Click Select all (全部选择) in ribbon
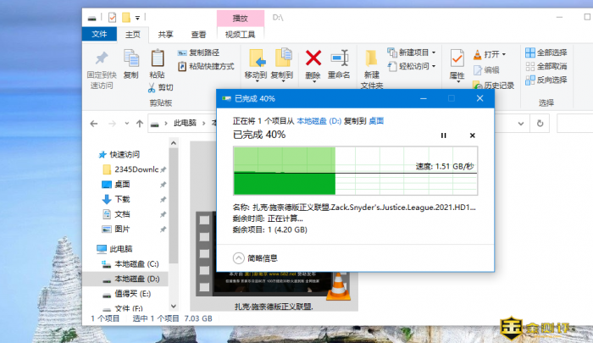Viewport: 593px width, 343px height. pyautogui.click(x=546, y=53)
